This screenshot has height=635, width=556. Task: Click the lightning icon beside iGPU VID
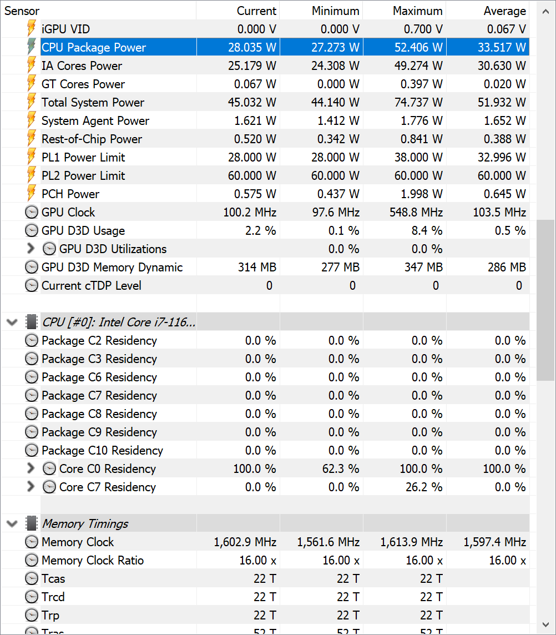(x=32, y=29)
